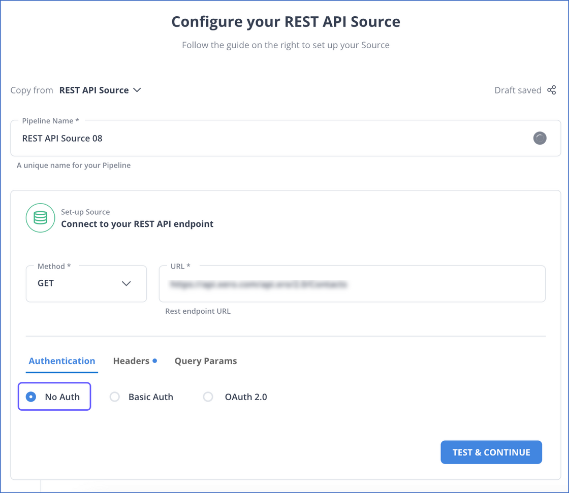Click the Connect to your REST API endpoint heading
569x493 pixels.
137,224
